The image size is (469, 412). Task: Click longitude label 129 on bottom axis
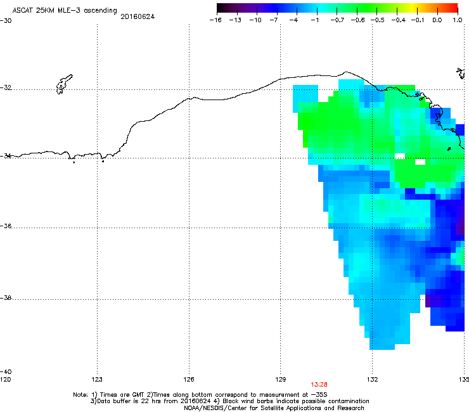[280, 380]
